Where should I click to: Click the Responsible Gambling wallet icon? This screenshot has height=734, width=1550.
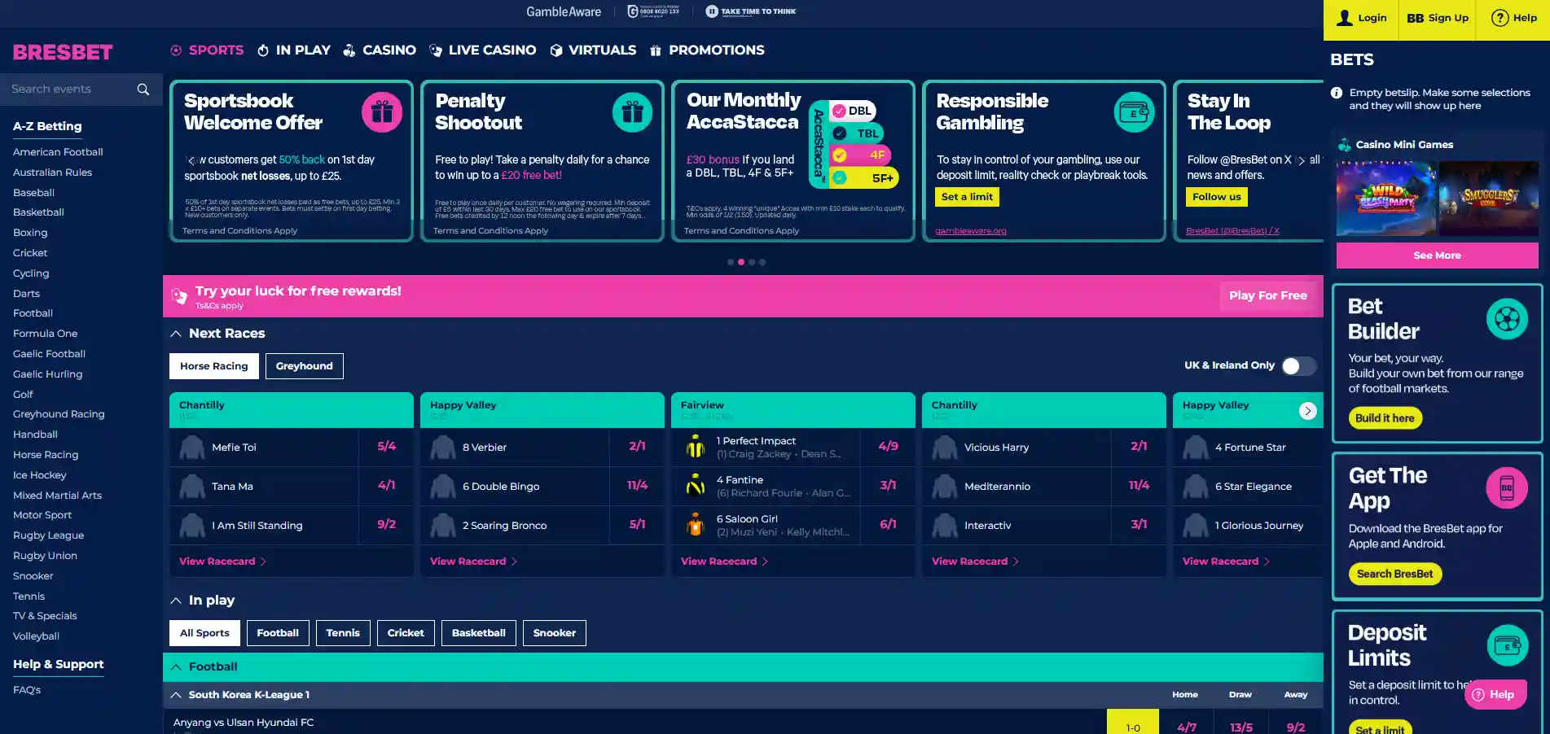pos(1134,112)
